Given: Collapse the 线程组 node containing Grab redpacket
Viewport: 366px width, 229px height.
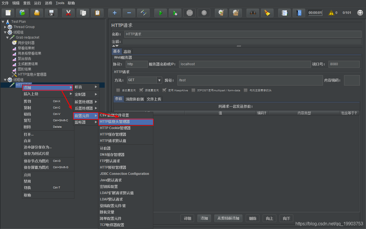Looking at the screenshot, I should 5,32.
